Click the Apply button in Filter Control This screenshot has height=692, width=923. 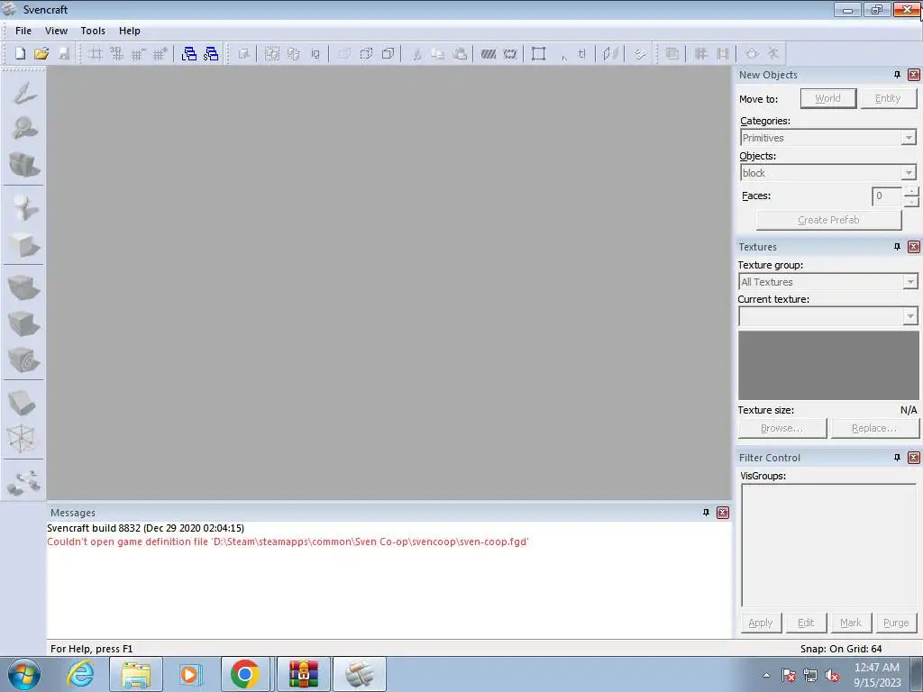761,623
